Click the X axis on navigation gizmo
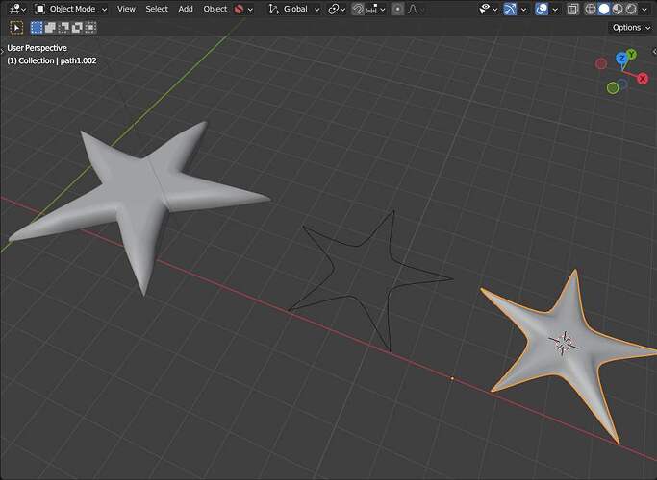This screenshot has height=480, width=657. click(x=643, y=78)
